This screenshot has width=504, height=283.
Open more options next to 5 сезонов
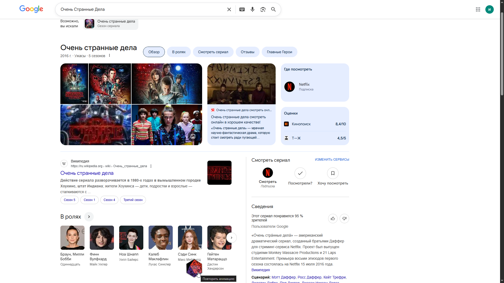coord(109,56)
